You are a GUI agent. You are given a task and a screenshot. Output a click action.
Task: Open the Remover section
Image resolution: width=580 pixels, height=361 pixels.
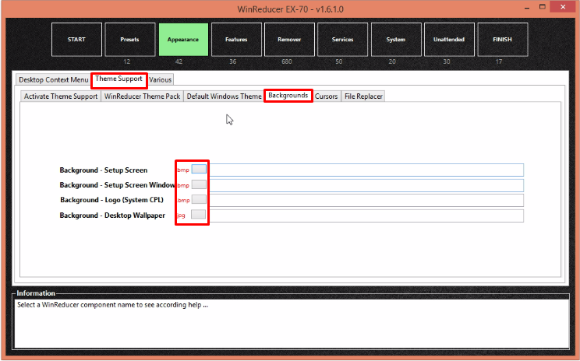(x=290, y=40)
